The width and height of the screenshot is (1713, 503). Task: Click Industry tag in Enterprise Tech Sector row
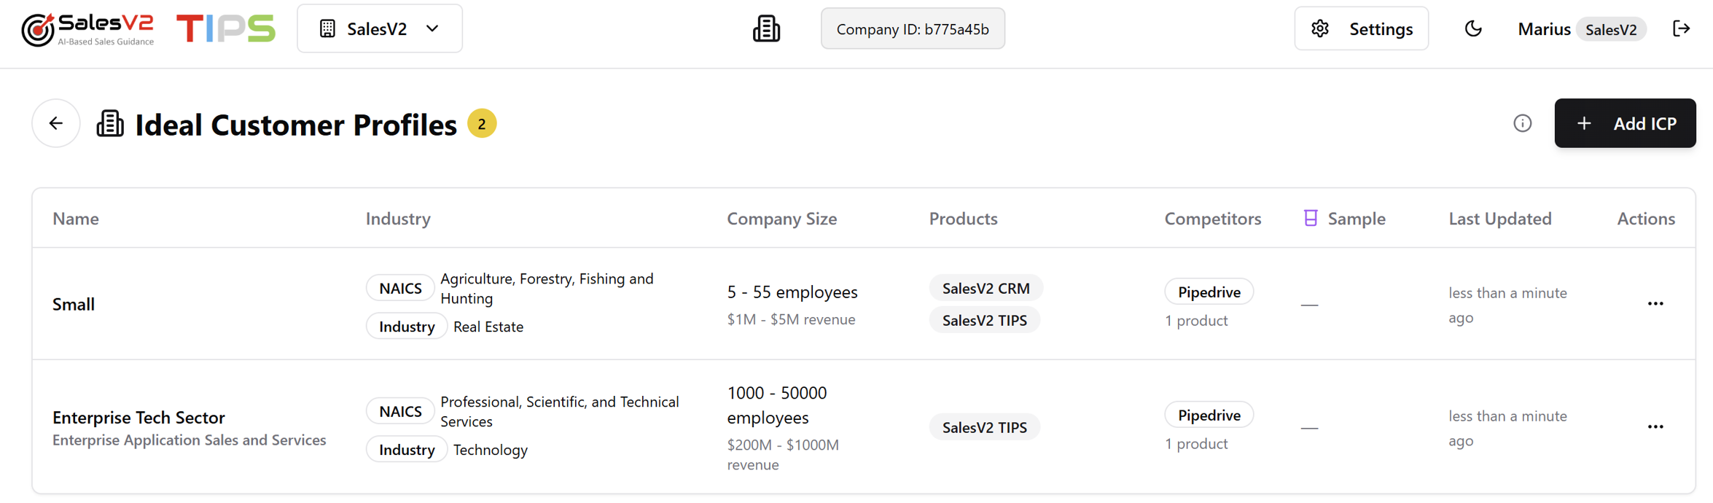406,450
